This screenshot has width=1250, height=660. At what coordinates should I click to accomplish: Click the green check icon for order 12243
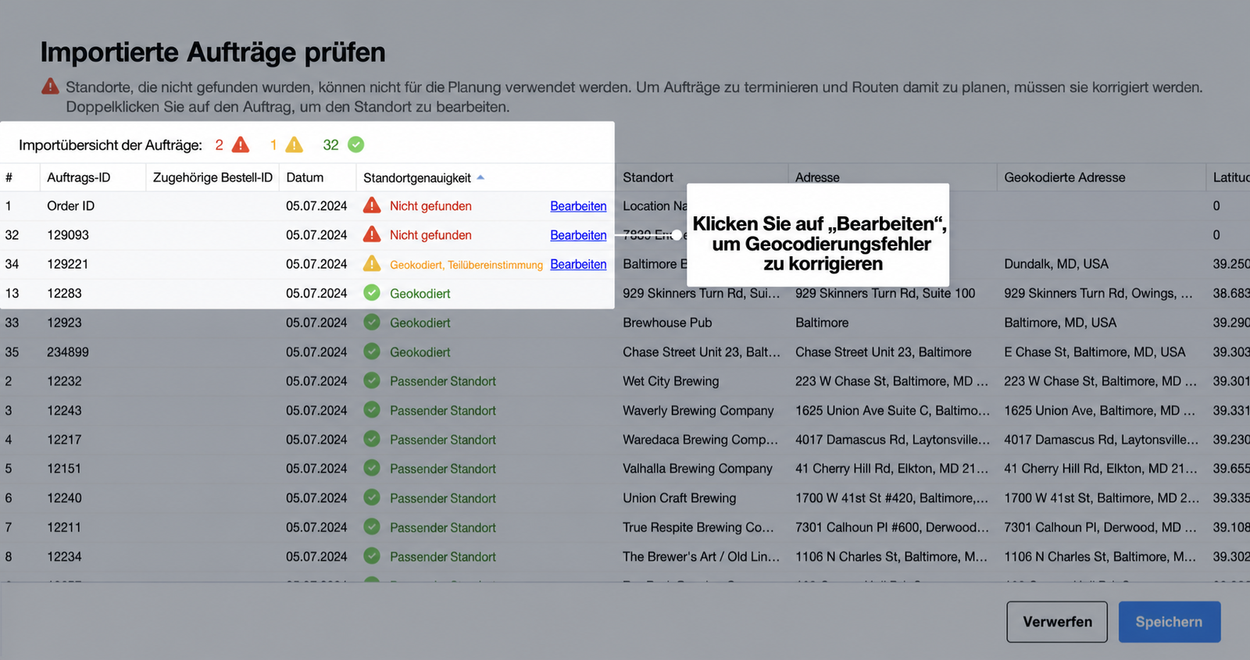coord(372,410)
